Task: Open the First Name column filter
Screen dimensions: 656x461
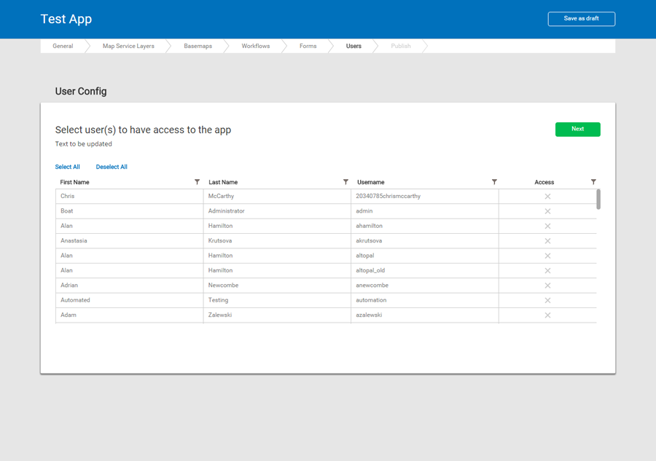Action: pos(197,182)
